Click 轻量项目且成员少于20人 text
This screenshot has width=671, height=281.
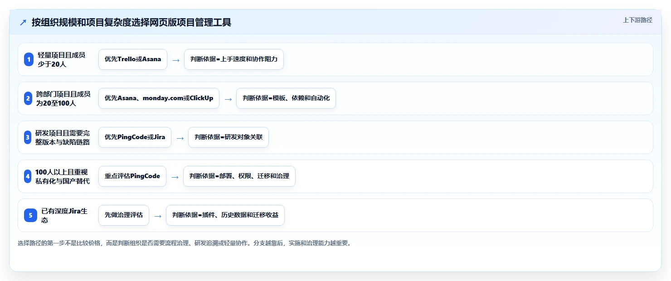61,59
